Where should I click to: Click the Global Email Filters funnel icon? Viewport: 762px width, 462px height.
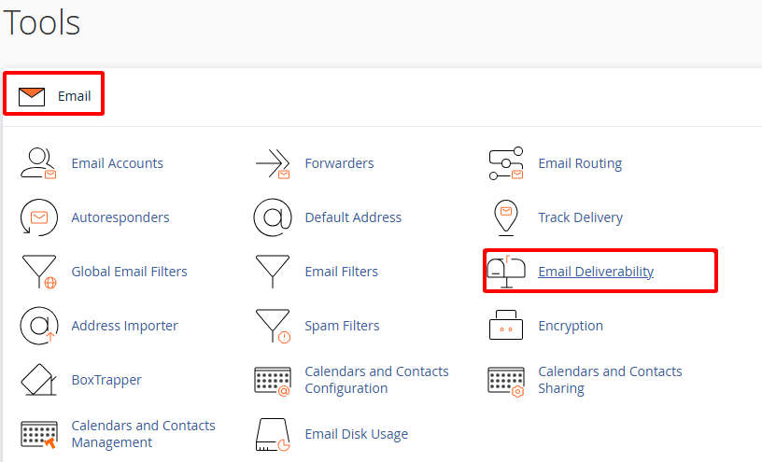(39, 272)
